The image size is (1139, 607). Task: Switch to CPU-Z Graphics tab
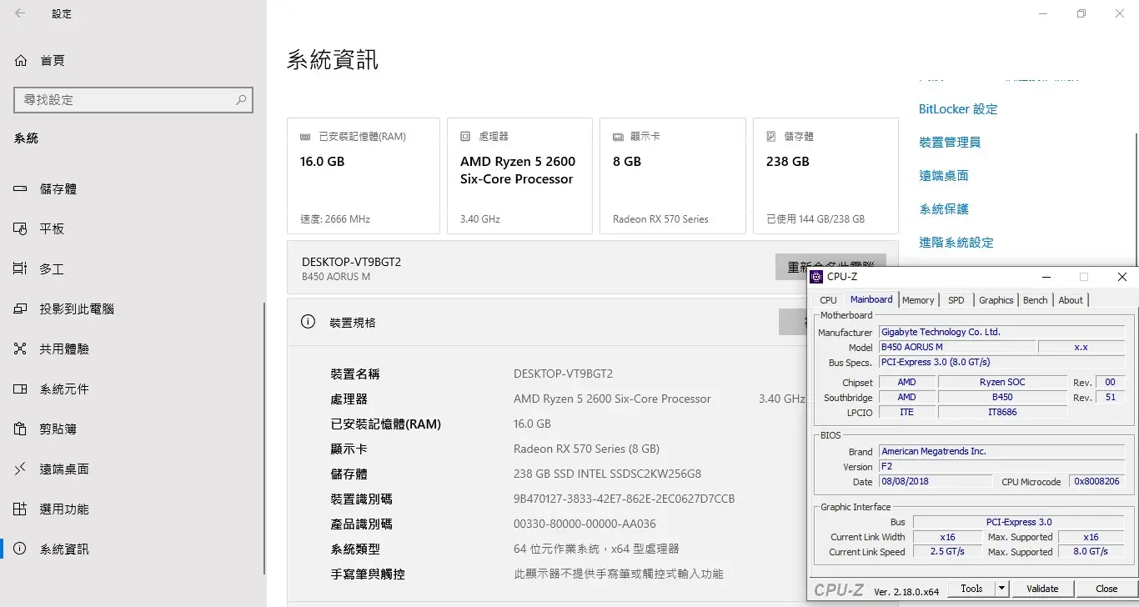[996, 300]
